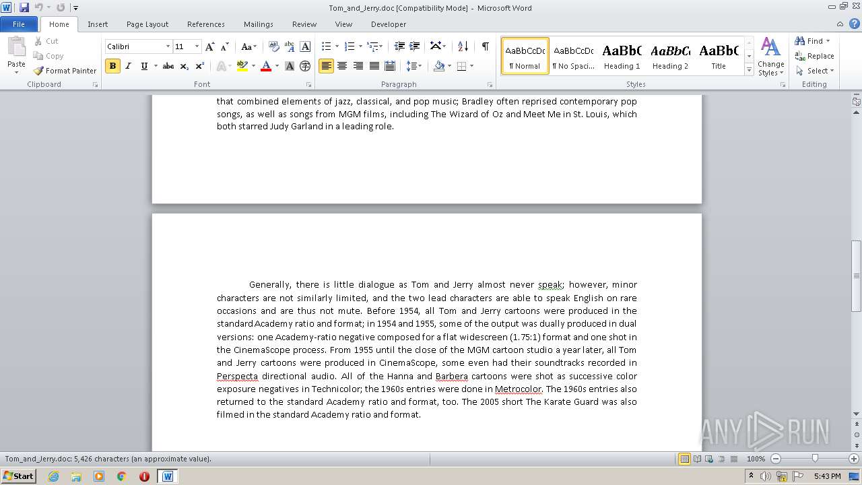
Task: Switch to Draft view in status bar
Action: 733,459
